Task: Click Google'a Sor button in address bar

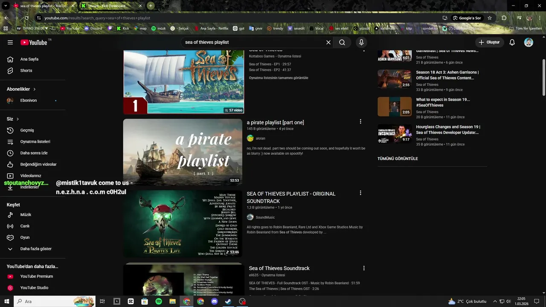Action: 467,18
